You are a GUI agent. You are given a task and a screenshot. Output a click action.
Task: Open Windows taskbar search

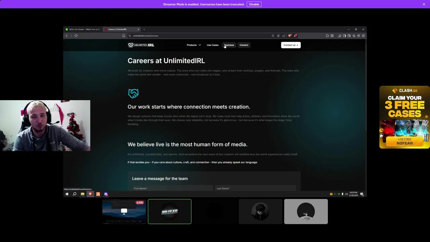(x=75, y=194)
